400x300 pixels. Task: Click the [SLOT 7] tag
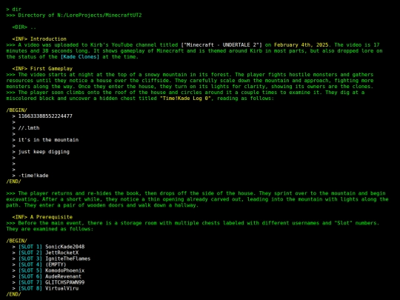pos(30,282)
